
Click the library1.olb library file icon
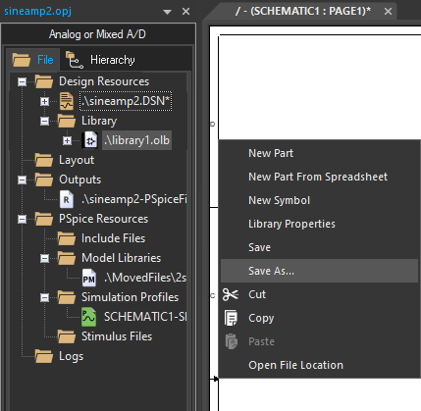tap(89, 140)
